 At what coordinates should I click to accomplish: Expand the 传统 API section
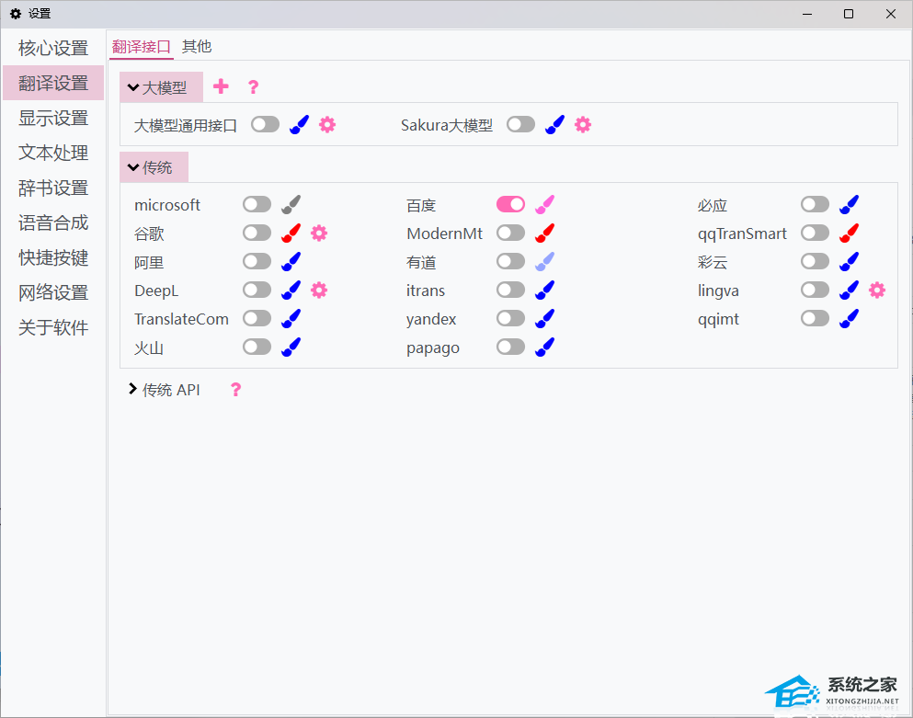click(x=164, y=390)
